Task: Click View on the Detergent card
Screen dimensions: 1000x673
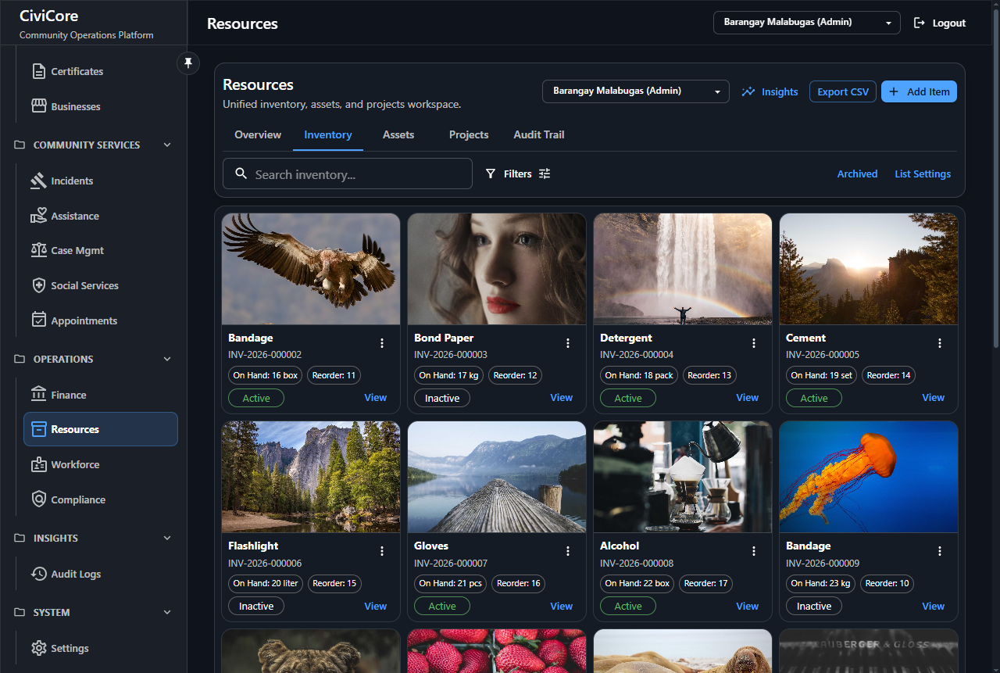Action: 747,397
